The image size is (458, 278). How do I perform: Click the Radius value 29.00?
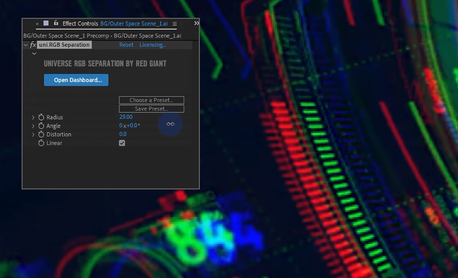tap(126, 117)
